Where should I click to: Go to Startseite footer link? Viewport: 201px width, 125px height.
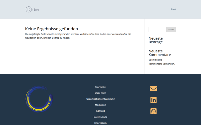coord(100,87)
